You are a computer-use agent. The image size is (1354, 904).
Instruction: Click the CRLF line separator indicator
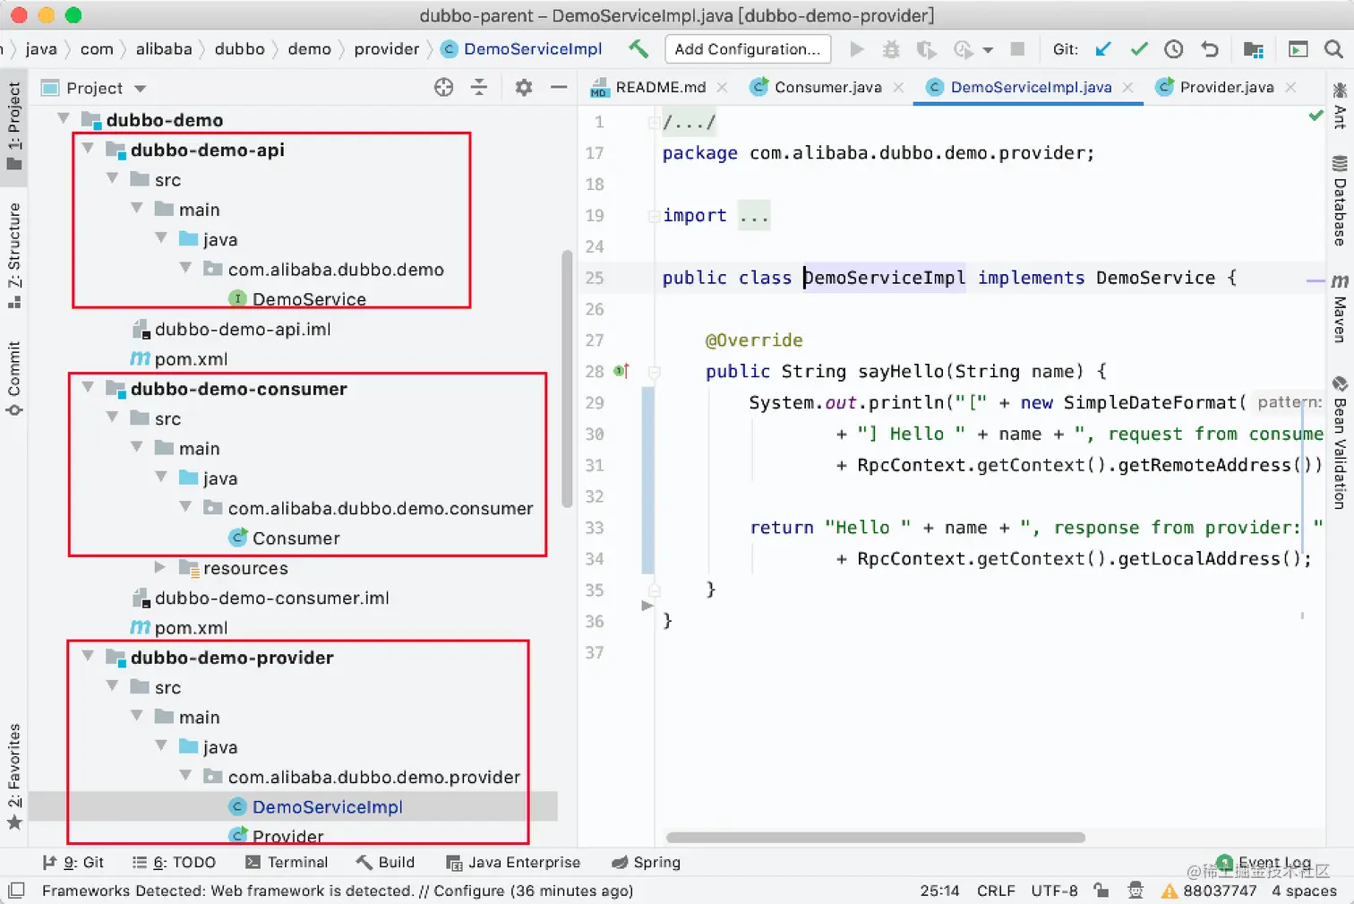pyautogui.click(x=996, y=891)
